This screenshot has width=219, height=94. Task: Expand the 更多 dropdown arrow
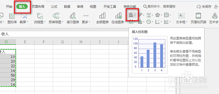tap(89, 22)
